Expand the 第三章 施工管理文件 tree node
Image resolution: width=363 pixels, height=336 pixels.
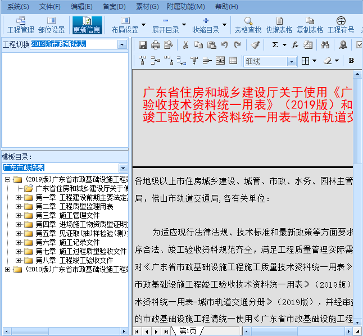[x=18, y=215]
